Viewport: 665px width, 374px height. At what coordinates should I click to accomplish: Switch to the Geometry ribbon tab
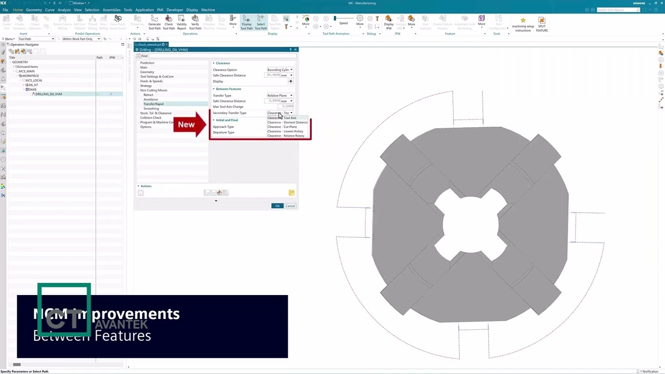pos(34,10)
